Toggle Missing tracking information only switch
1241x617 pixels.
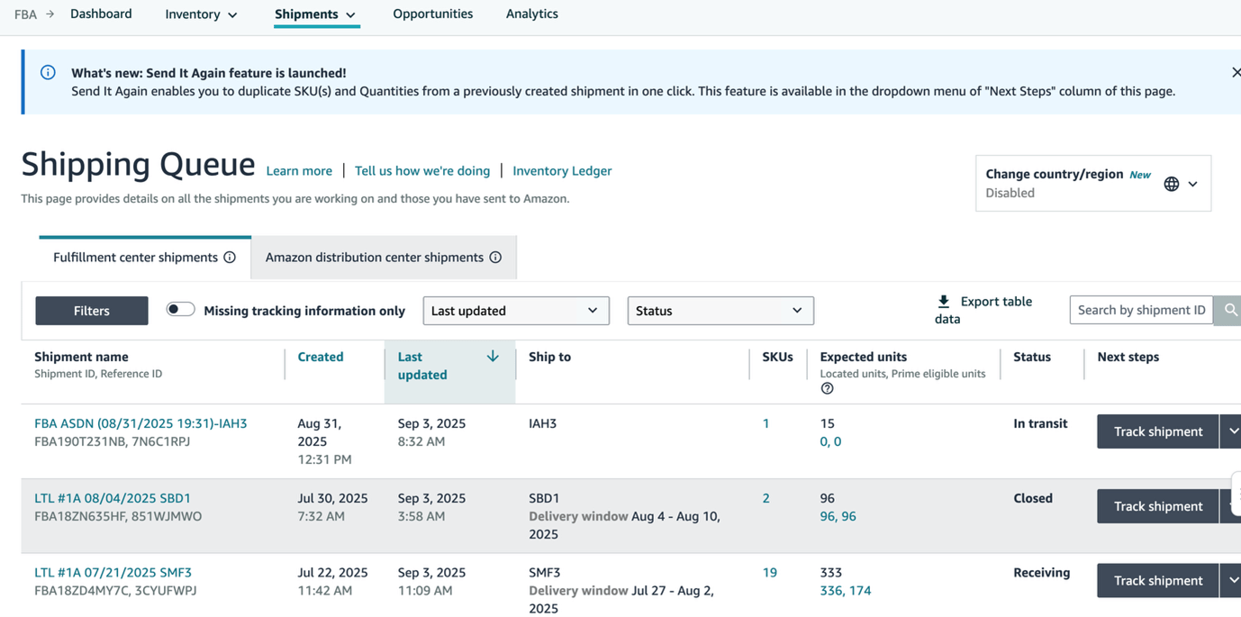(x=180, y=310)
